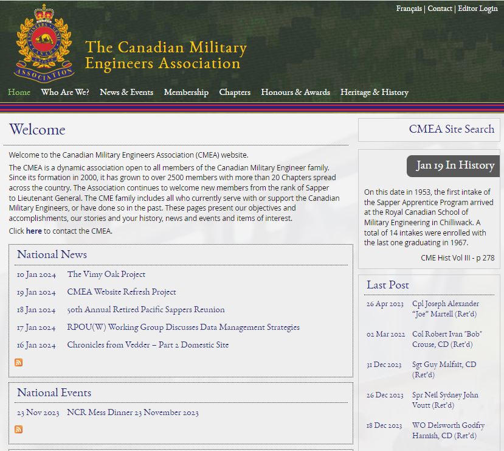
Task: View Cpl Joseph Alexander Martell Last Post
Action: click(x=445, y=309)
